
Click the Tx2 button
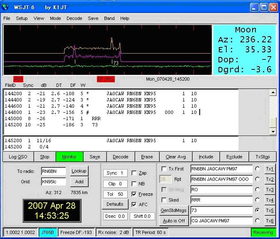(270, 179)
